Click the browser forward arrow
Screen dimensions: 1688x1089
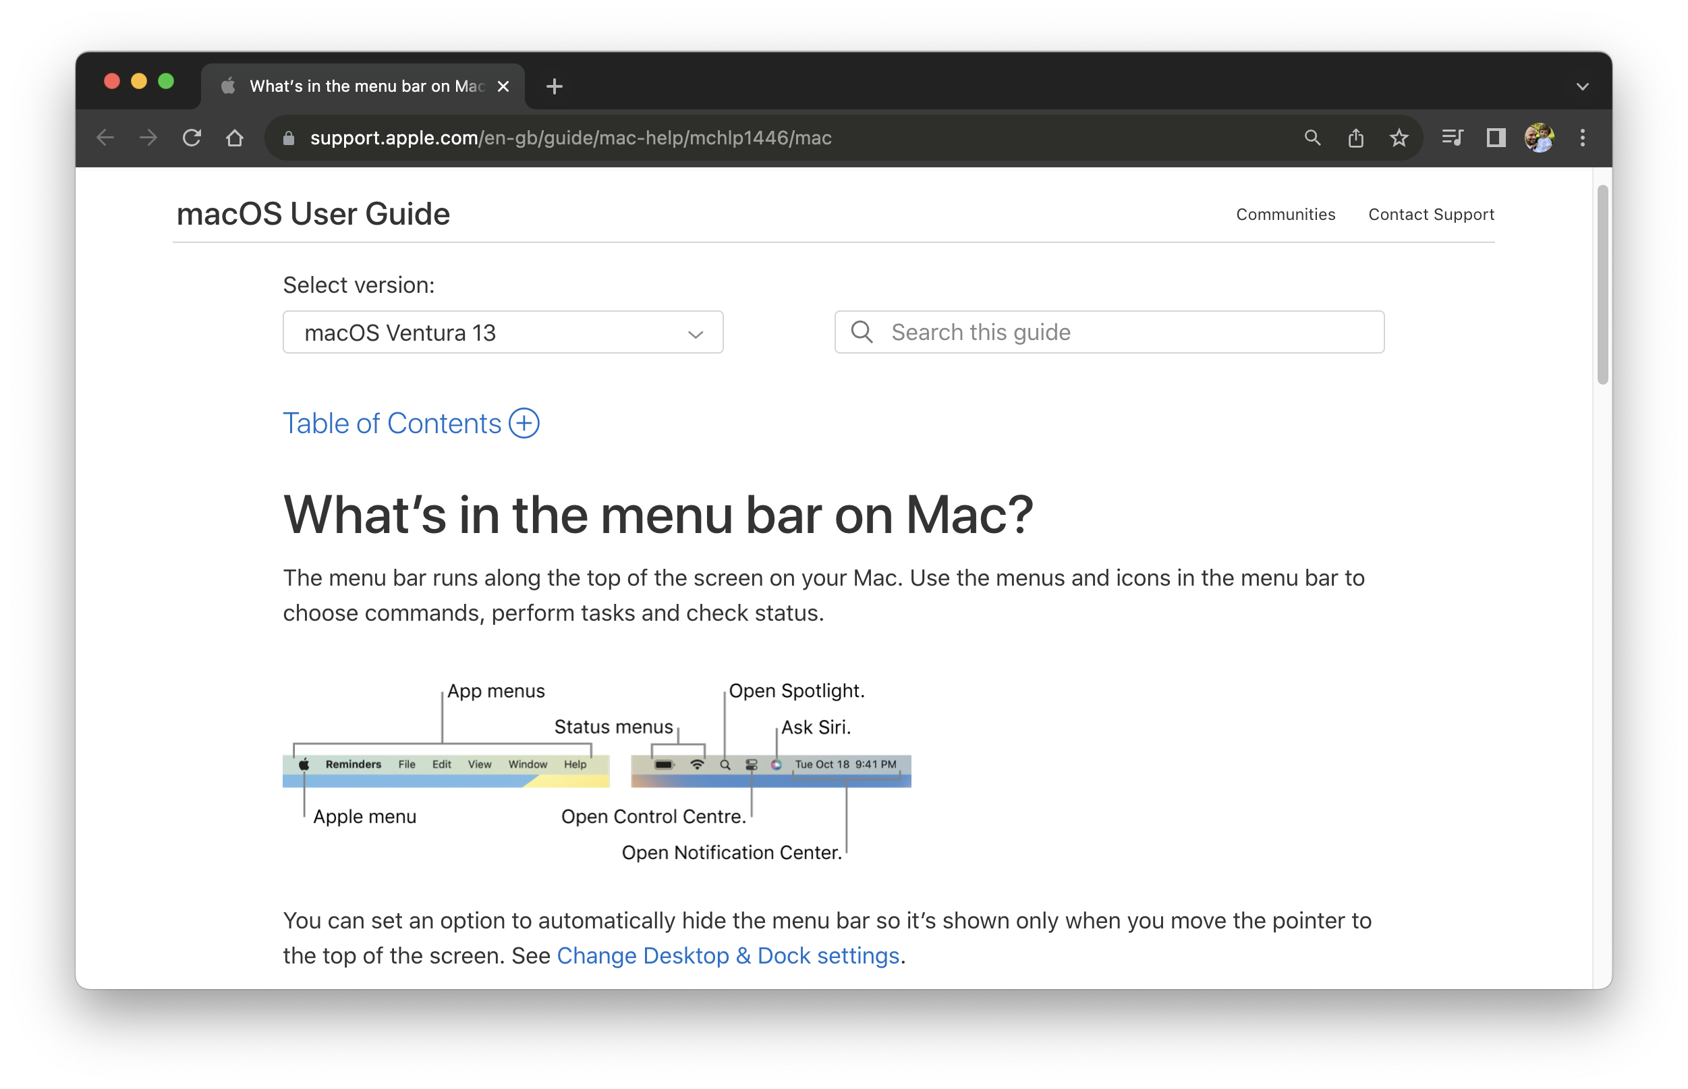pyautogui.click(x=148, y=138)
